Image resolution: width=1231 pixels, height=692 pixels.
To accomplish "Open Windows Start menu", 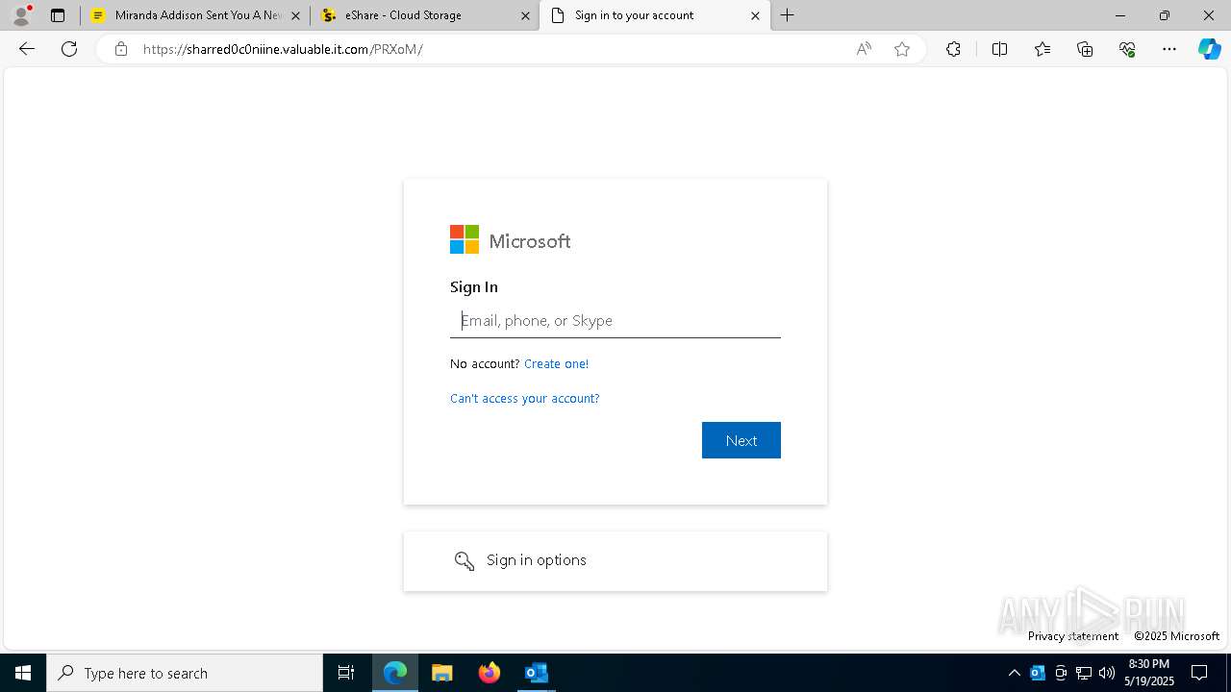I will (23, 673).
